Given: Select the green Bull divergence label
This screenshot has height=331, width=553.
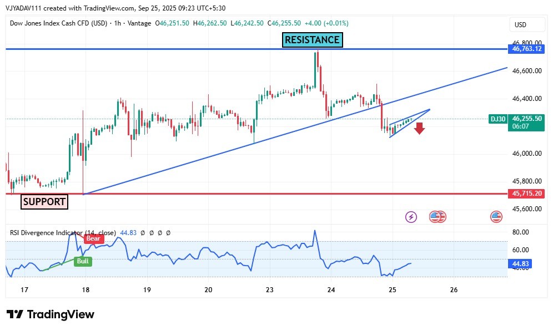Looking at the screenshot, I should (x=83, y=261).
